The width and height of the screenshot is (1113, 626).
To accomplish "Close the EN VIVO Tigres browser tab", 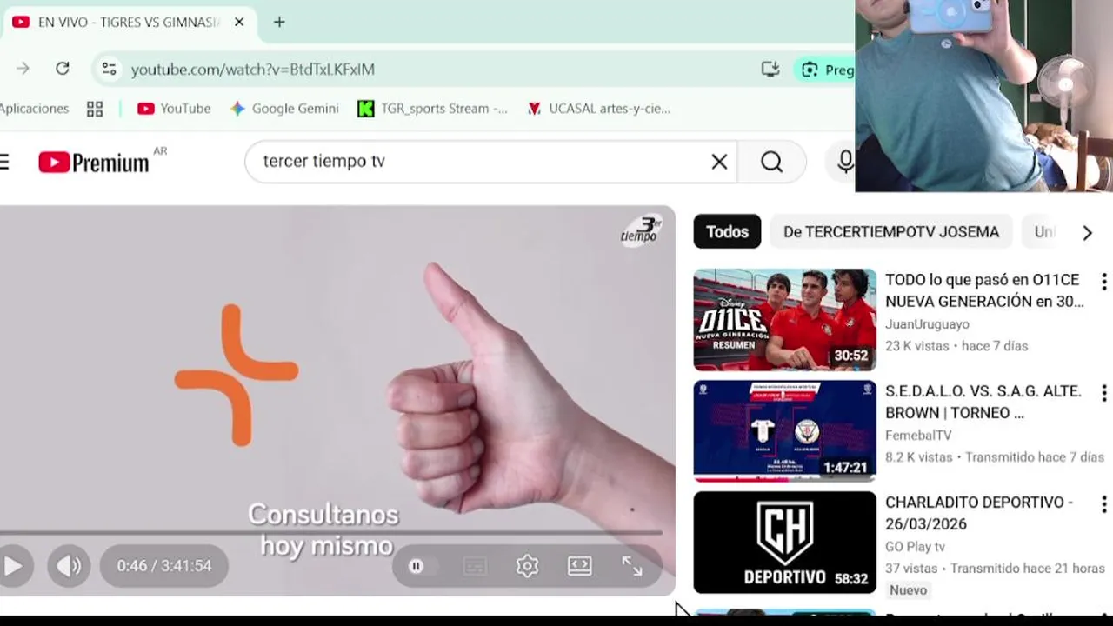I will (x=239, y=22).
